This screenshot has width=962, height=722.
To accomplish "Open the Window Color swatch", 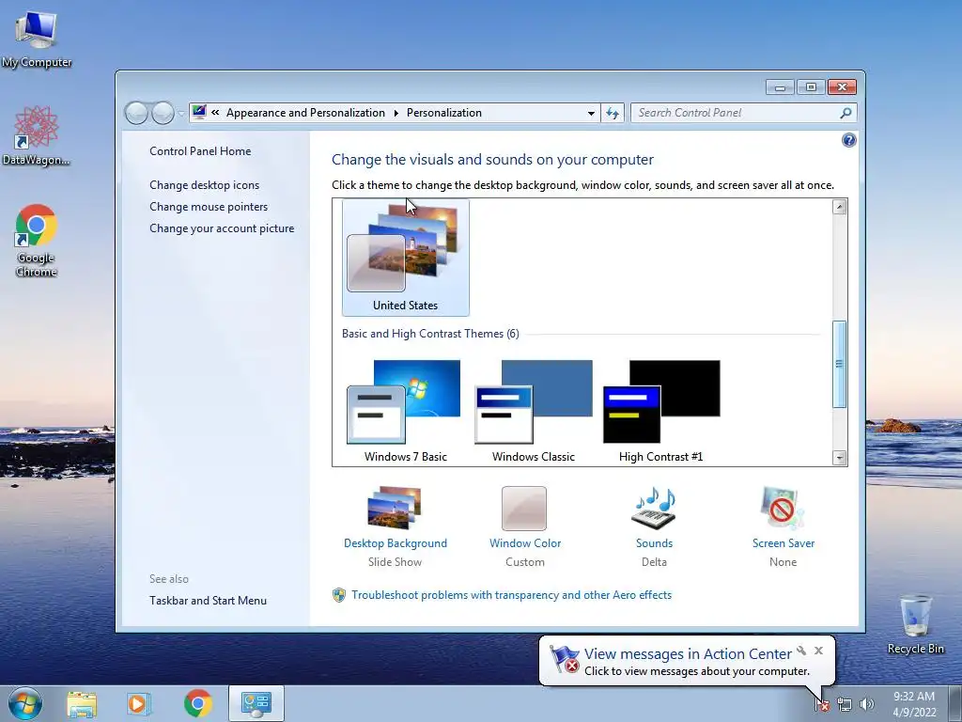I will 524,509.
